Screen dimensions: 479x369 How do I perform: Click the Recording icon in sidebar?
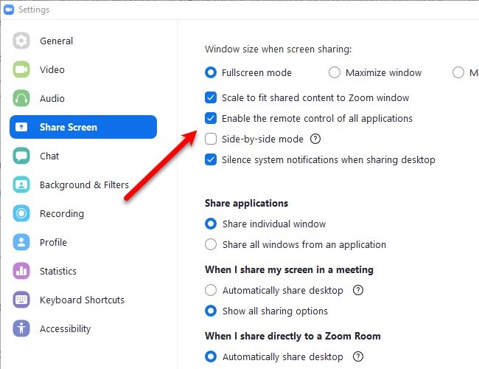pyautogui.click(x=21, y=214)
